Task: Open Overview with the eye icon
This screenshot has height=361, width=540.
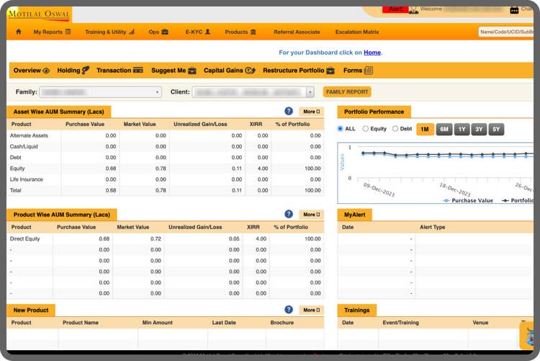Action: pyautogui.click(x=31, y=71)
